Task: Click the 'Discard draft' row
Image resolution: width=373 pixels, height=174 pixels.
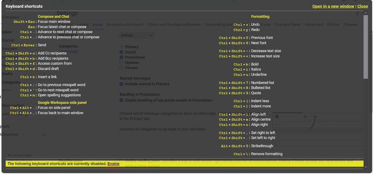Action: click(x=32, y=69)
